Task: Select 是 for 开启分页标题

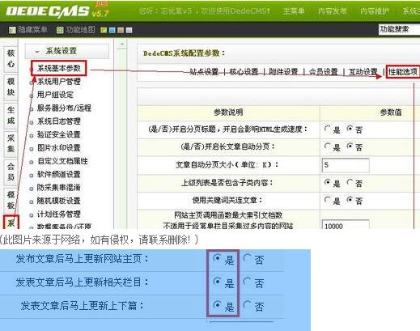Action: 328,129
